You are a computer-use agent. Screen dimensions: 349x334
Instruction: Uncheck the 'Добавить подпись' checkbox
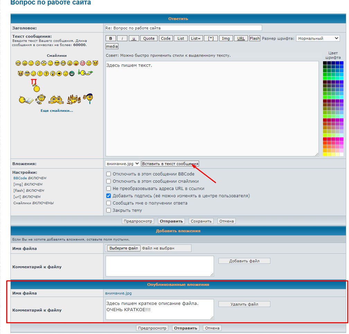click(x=109, y=196)
